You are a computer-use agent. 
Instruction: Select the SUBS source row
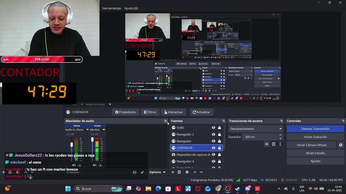196,128
